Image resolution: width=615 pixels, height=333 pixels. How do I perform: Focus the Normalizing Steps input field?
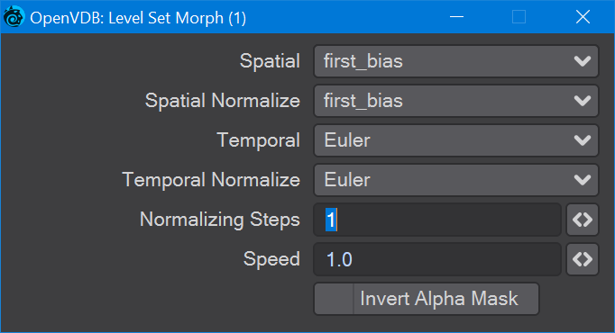point(437,220)
